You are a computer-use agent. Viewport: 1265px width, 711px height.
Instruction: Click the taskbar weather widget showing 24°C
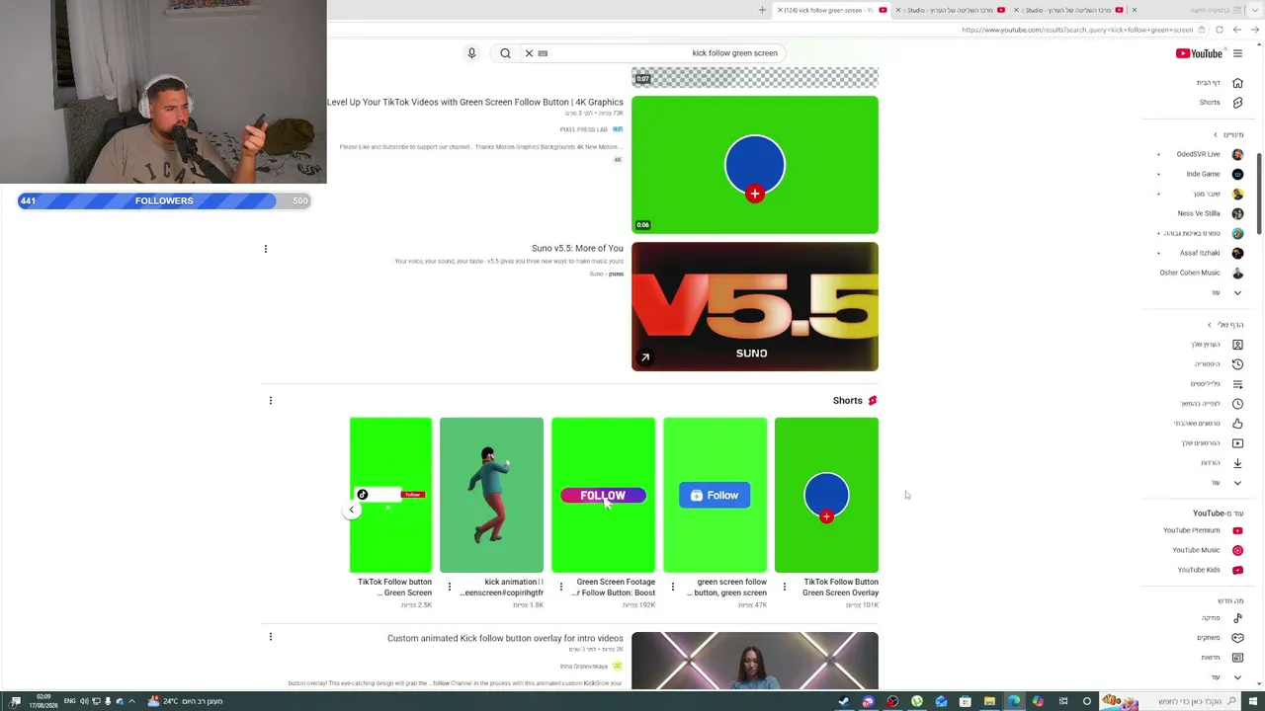(x=185, y=701)
